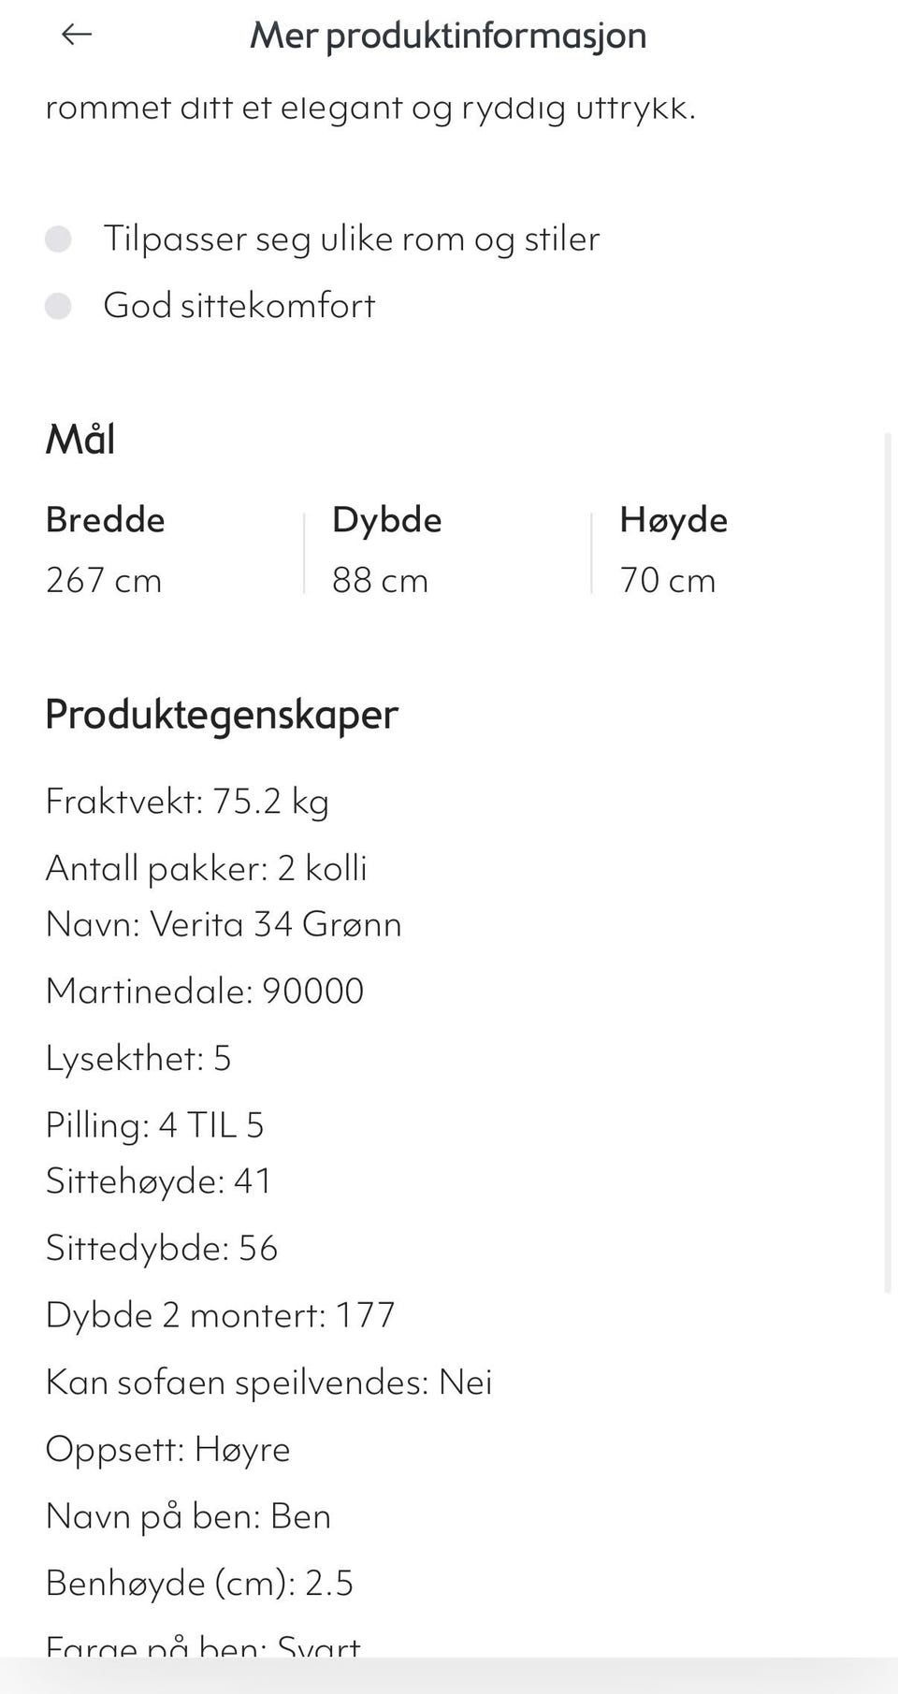Toggle the Tilpasser seg ulike rom item
The width and height of the screenshot is (898, 1694).
(x=353, y=239)
